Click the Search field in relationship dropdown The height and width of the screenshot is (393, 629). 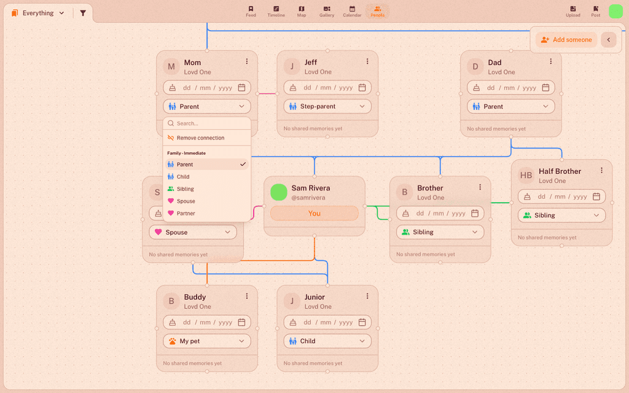207,123
